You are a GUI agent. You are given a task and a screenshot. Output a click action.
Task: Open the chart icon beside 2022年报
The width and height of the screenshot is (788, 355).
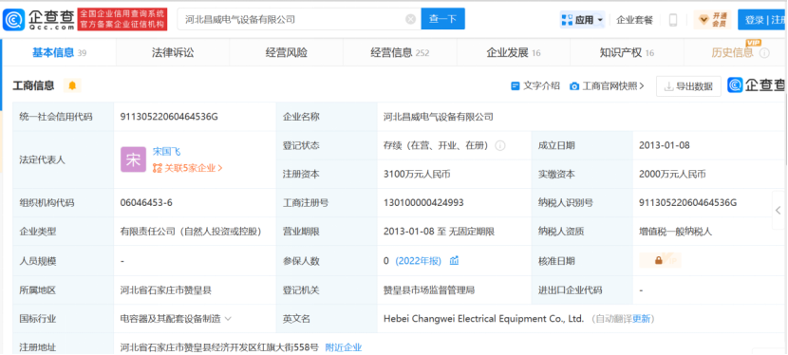455,261
